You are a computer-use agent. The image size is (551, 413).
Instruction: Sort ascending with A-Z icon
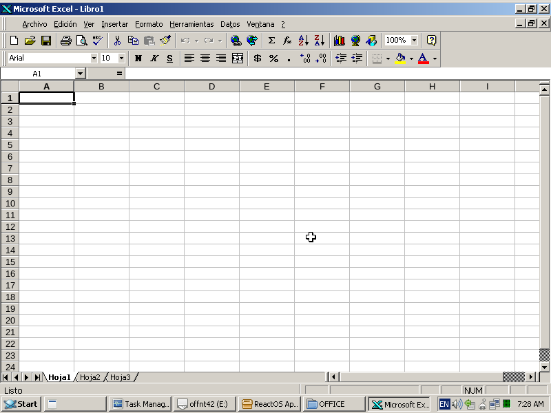coord(303,41)
